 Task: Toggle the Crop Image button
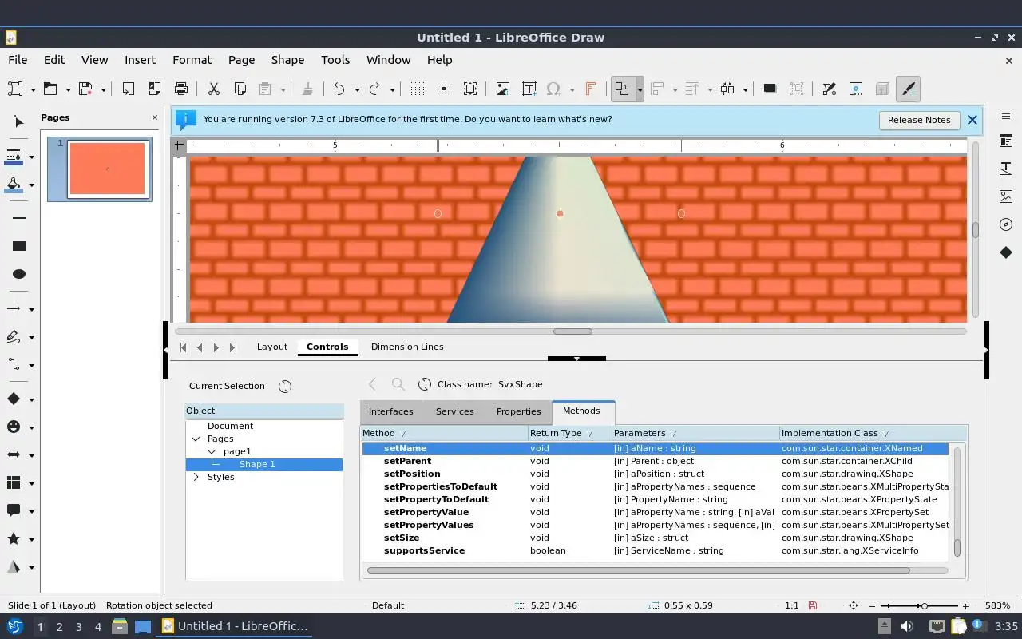[797, 89]
